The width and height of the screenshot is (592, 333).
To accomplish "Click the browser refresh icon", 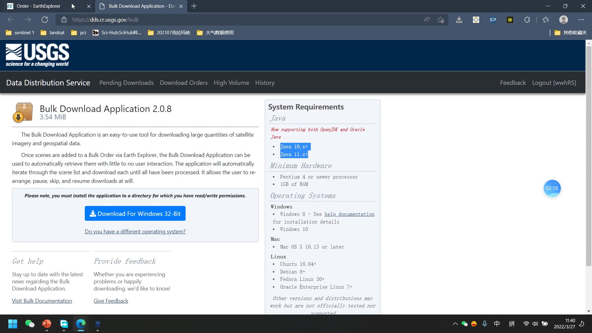I will point(45,19).
